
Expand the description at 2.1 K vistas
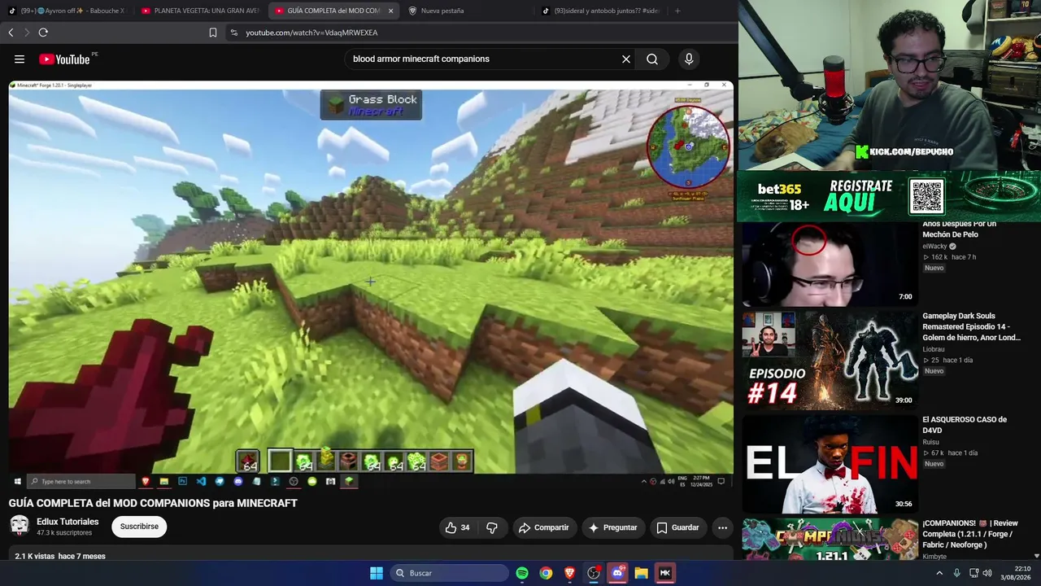[x=60, y=556]
